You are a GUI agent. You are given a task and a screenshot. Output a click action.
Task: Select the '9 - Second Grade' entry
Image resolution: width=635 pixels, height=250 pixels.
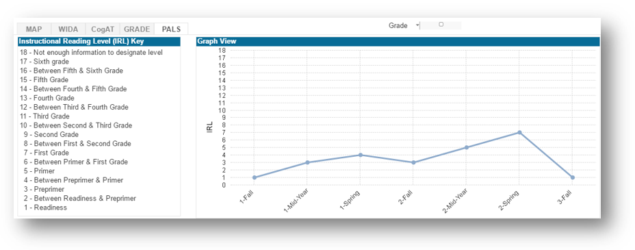pos(51,134)
